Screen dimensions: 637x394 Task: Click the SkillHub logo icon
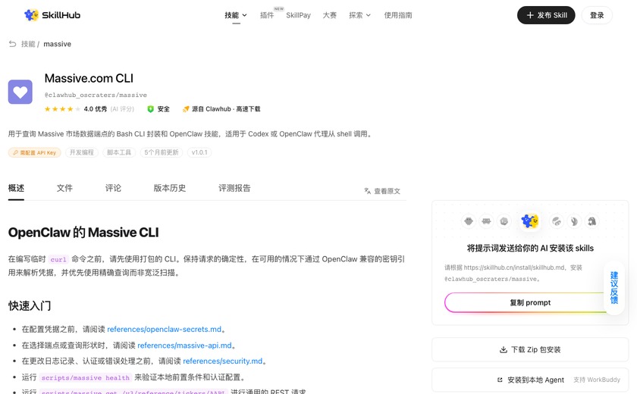click(x=31, y=15)
